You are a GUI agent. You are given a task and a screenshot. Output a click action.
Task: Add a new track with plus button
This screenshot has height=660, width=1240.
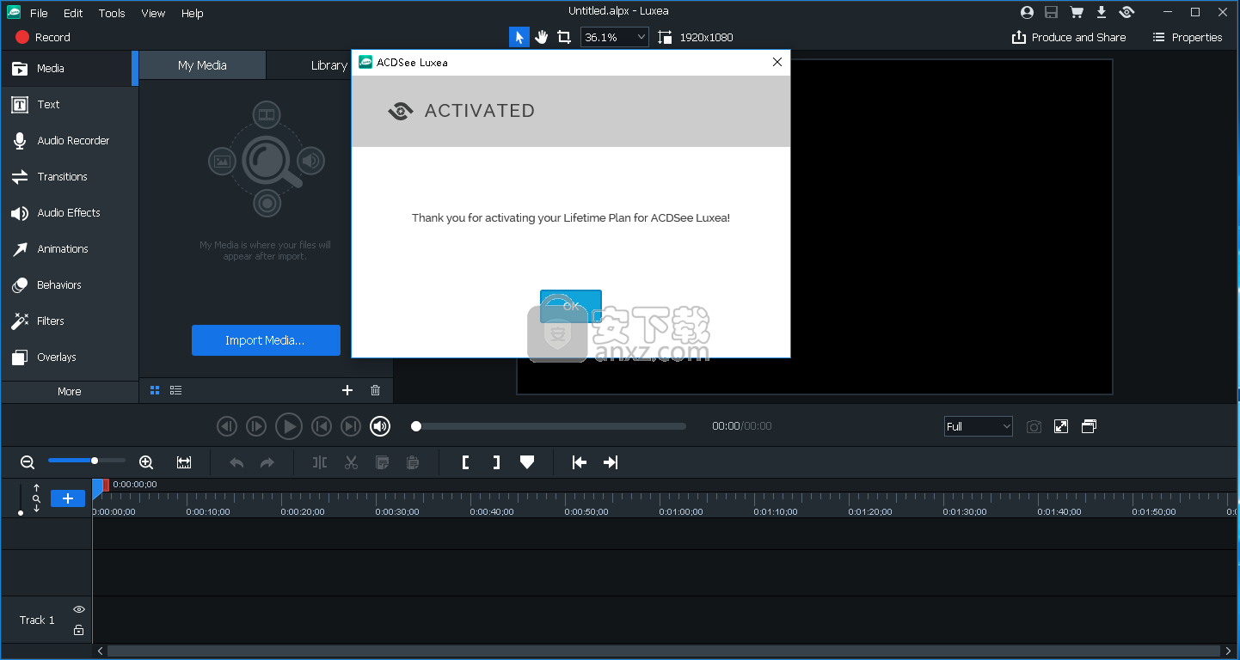pos(68,498)
